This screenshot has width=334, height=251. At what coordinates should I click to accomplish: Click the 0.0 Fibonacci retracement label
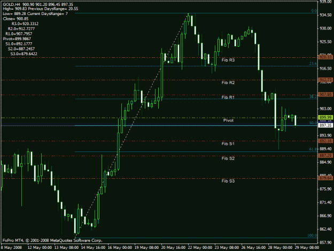point(314,11)
